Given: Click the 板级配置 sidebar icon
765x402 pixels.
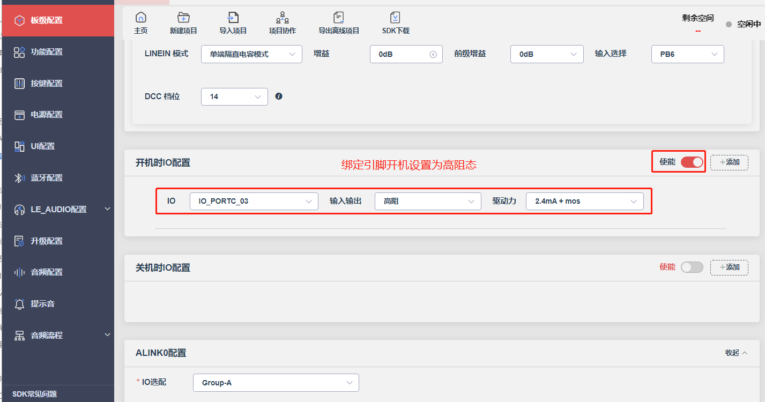Looking at the screenshot, I should click(19, 20).
